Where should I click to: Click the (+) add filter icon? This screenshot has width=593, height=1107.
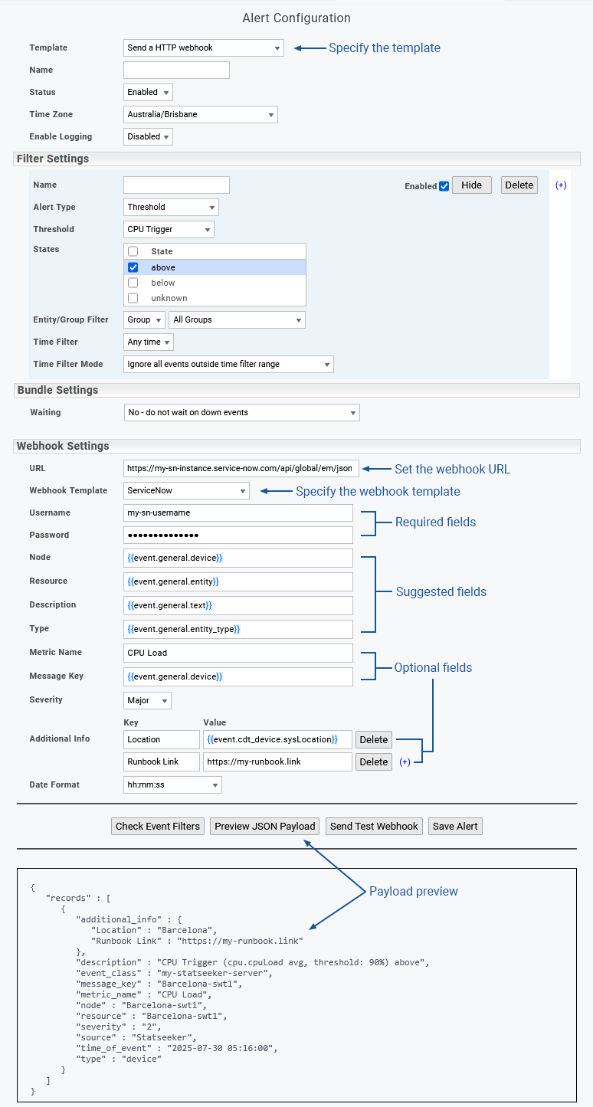click(x=561, y=185)
